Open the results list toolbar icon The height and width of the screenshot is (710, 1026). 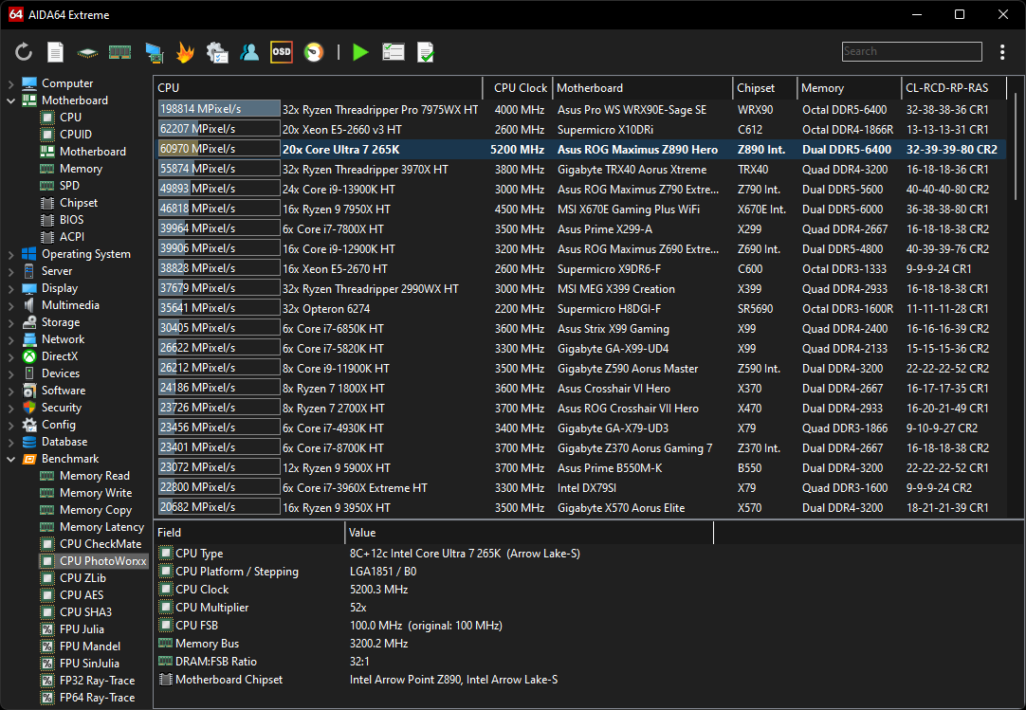click(394, 52)
